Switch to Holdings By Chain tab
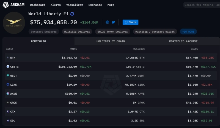Screen dimensions: 220x128 (111, 41)
